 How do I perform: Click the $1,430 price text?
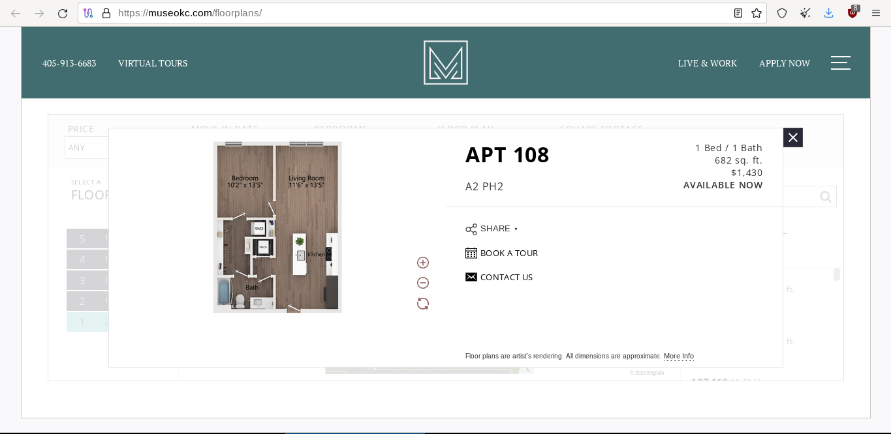point(747,173)
